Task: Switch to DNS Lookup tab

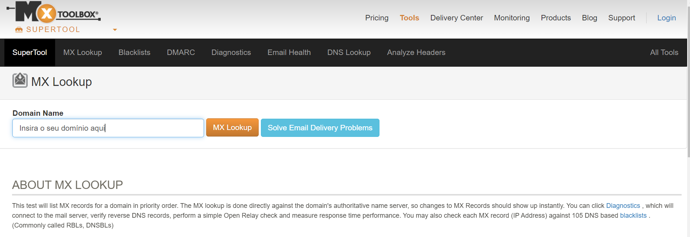Action: point(349,52)
